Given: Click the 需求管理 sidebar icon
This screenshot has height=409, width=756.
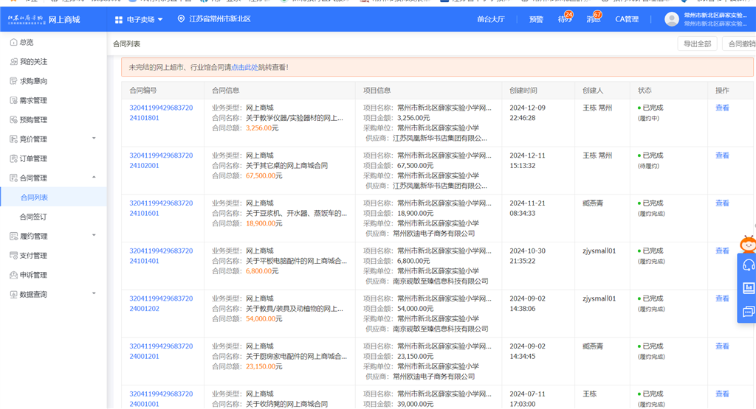Looking at the screenshot, I should click(x=13, y=100).
